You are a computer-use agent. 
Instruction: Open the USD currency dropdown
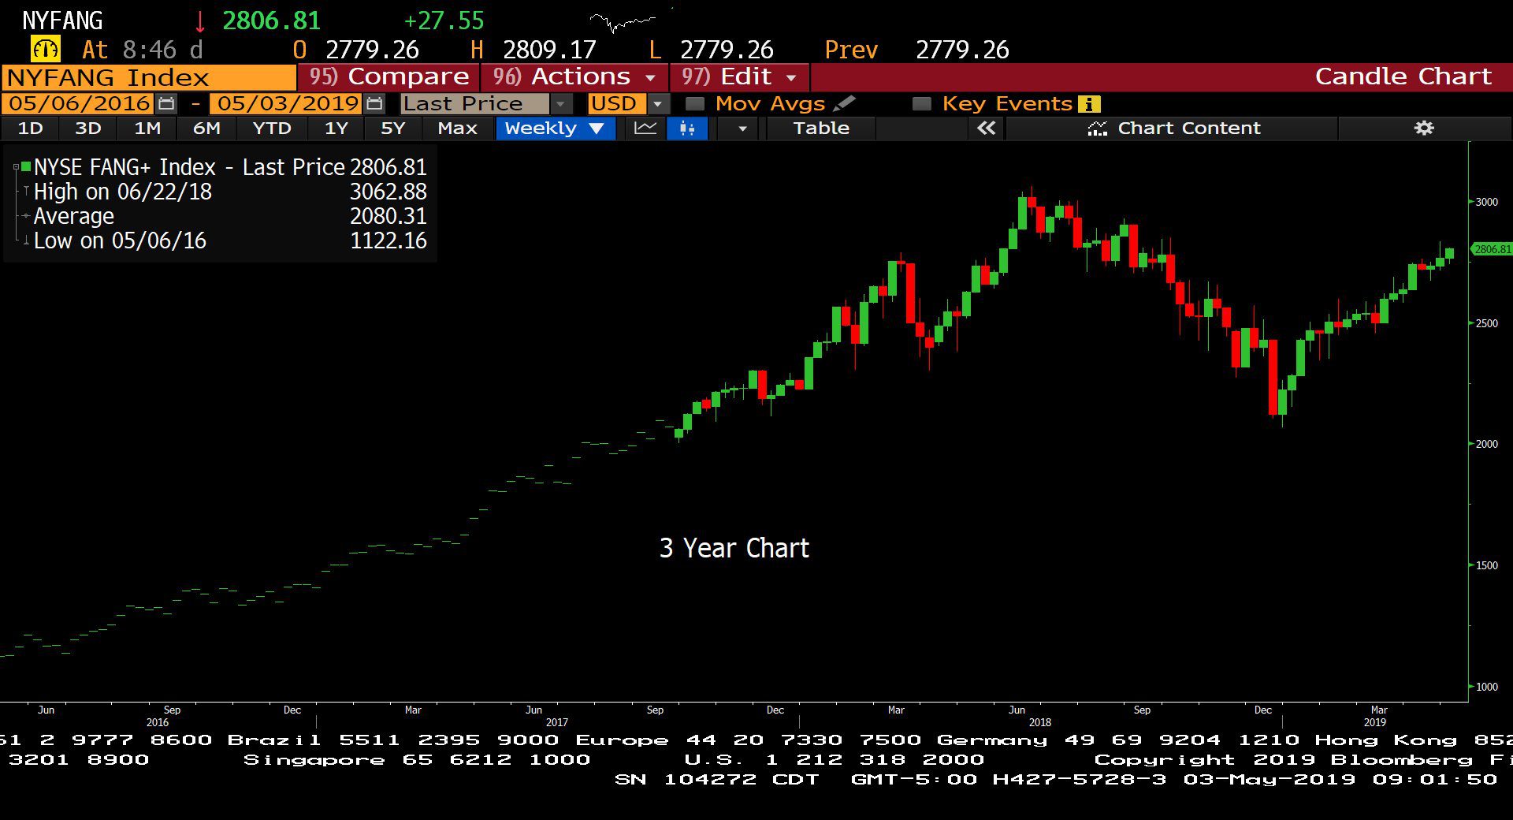click(x=658, y=104)
